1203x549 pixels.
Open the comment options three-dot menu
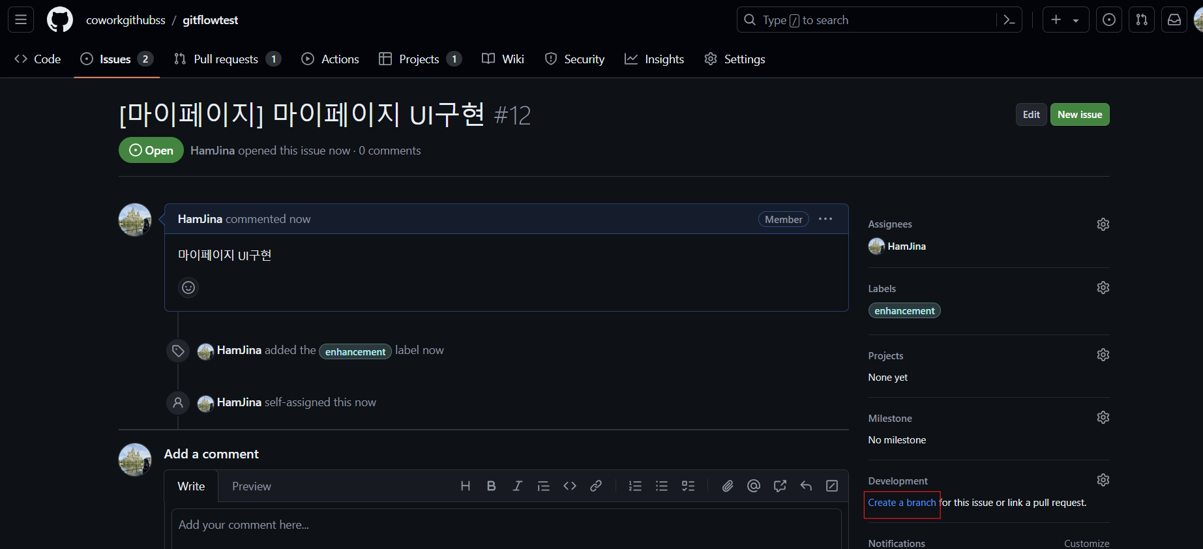pos(825,219)
